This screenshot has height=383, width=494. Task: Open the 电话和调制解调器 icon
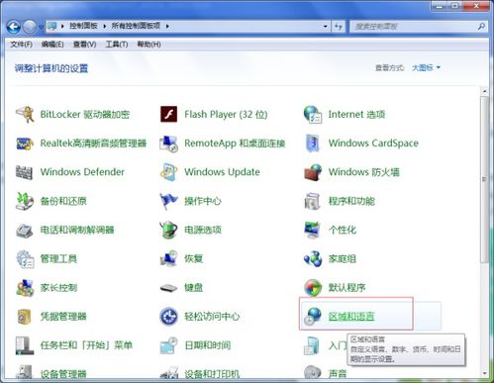click(x=25, y=230)
